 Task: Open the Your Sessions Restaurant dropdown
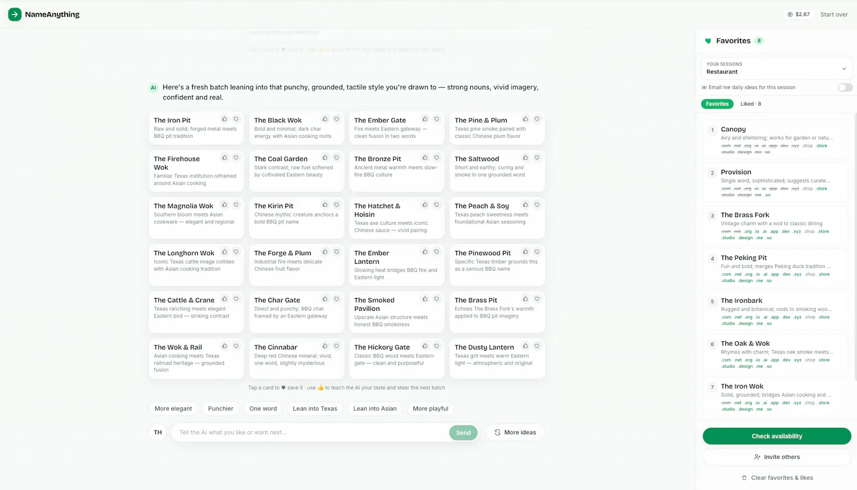(x=776, y=68)
